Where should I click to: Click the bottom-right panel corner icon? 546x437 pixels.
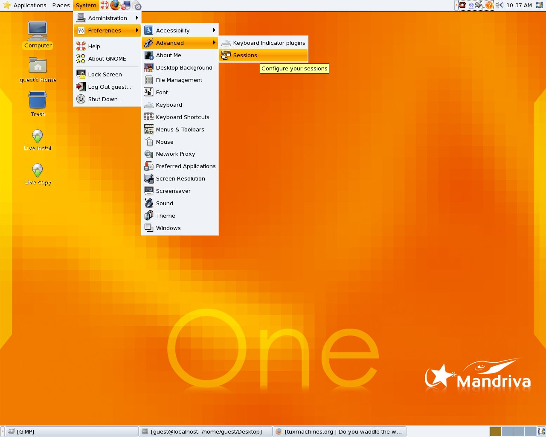pyautogui.click(x=541, y=432)
